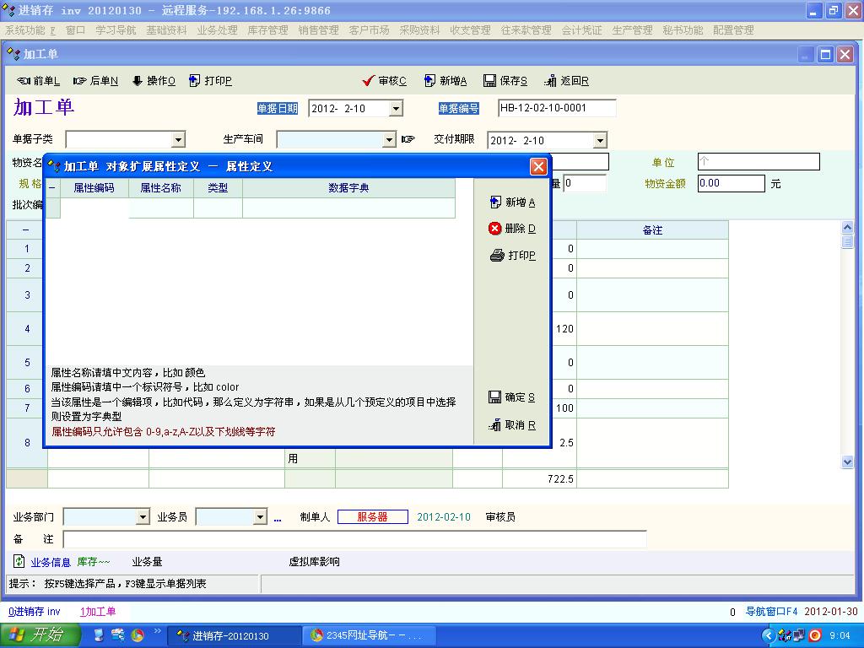Screen dimensions: 864x648
Task: Expand the 业务部门 dropdown
Action: coord(143,517)
